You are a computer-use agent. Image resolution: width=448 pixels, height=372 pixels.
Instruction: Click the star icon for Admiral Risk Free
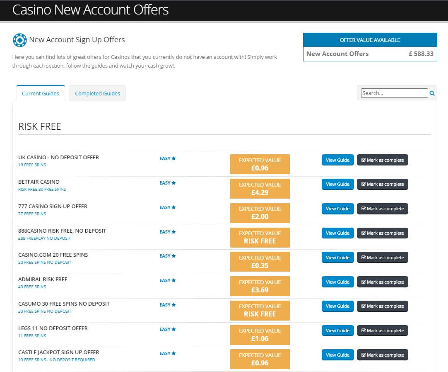pyautogui.click(x=174, y=280)
